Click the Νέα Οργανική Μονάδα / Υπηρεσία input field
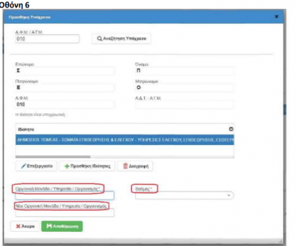Image resolution: width=303 pixels, height=246 pixels. 65,212
